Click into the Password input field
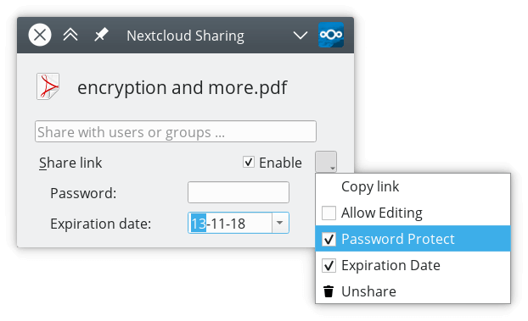 [239, 192]
